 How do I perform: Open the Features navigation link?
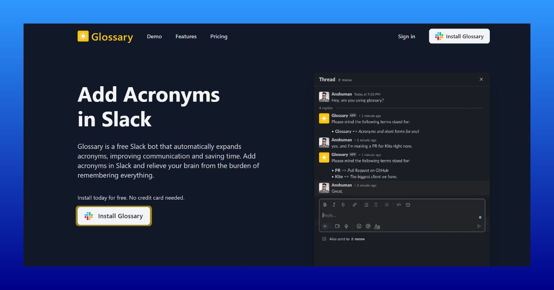(x=186, y=36)
